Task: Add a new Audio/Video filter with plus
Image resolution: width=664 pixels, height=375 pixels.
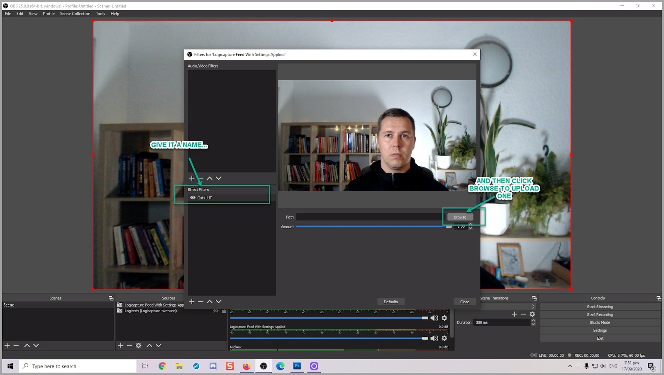Action: [x=192, y=178]
